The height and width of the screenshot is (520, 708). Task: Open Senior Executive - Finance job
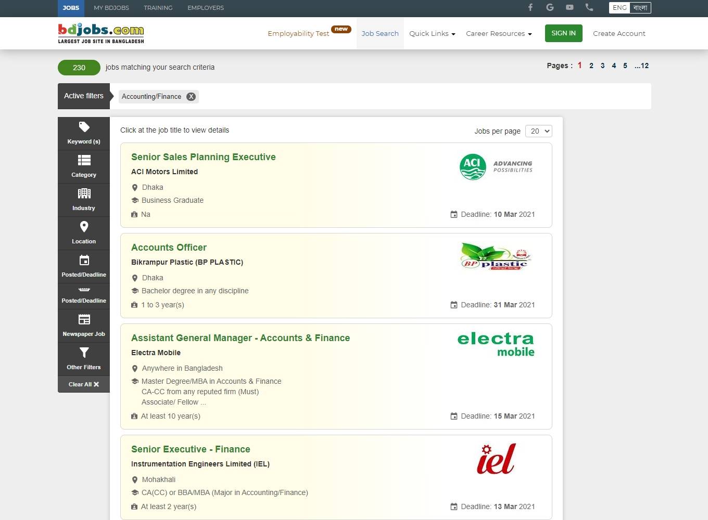pyautogui.click(x=191, y=449)
